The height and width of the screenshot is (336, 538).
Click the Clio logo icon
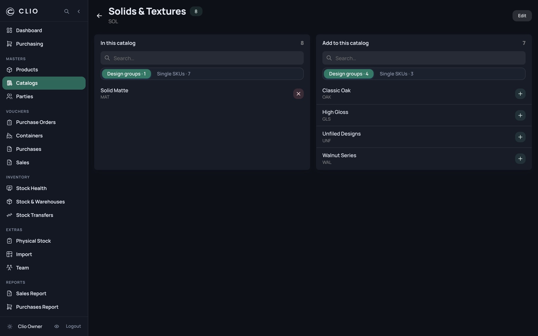(10, 11)
